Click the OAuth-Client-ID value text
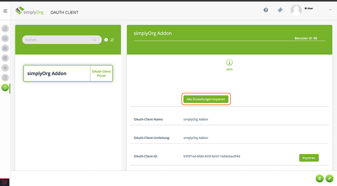The height and width of the screenshot is (186, 337). (212, 156)
